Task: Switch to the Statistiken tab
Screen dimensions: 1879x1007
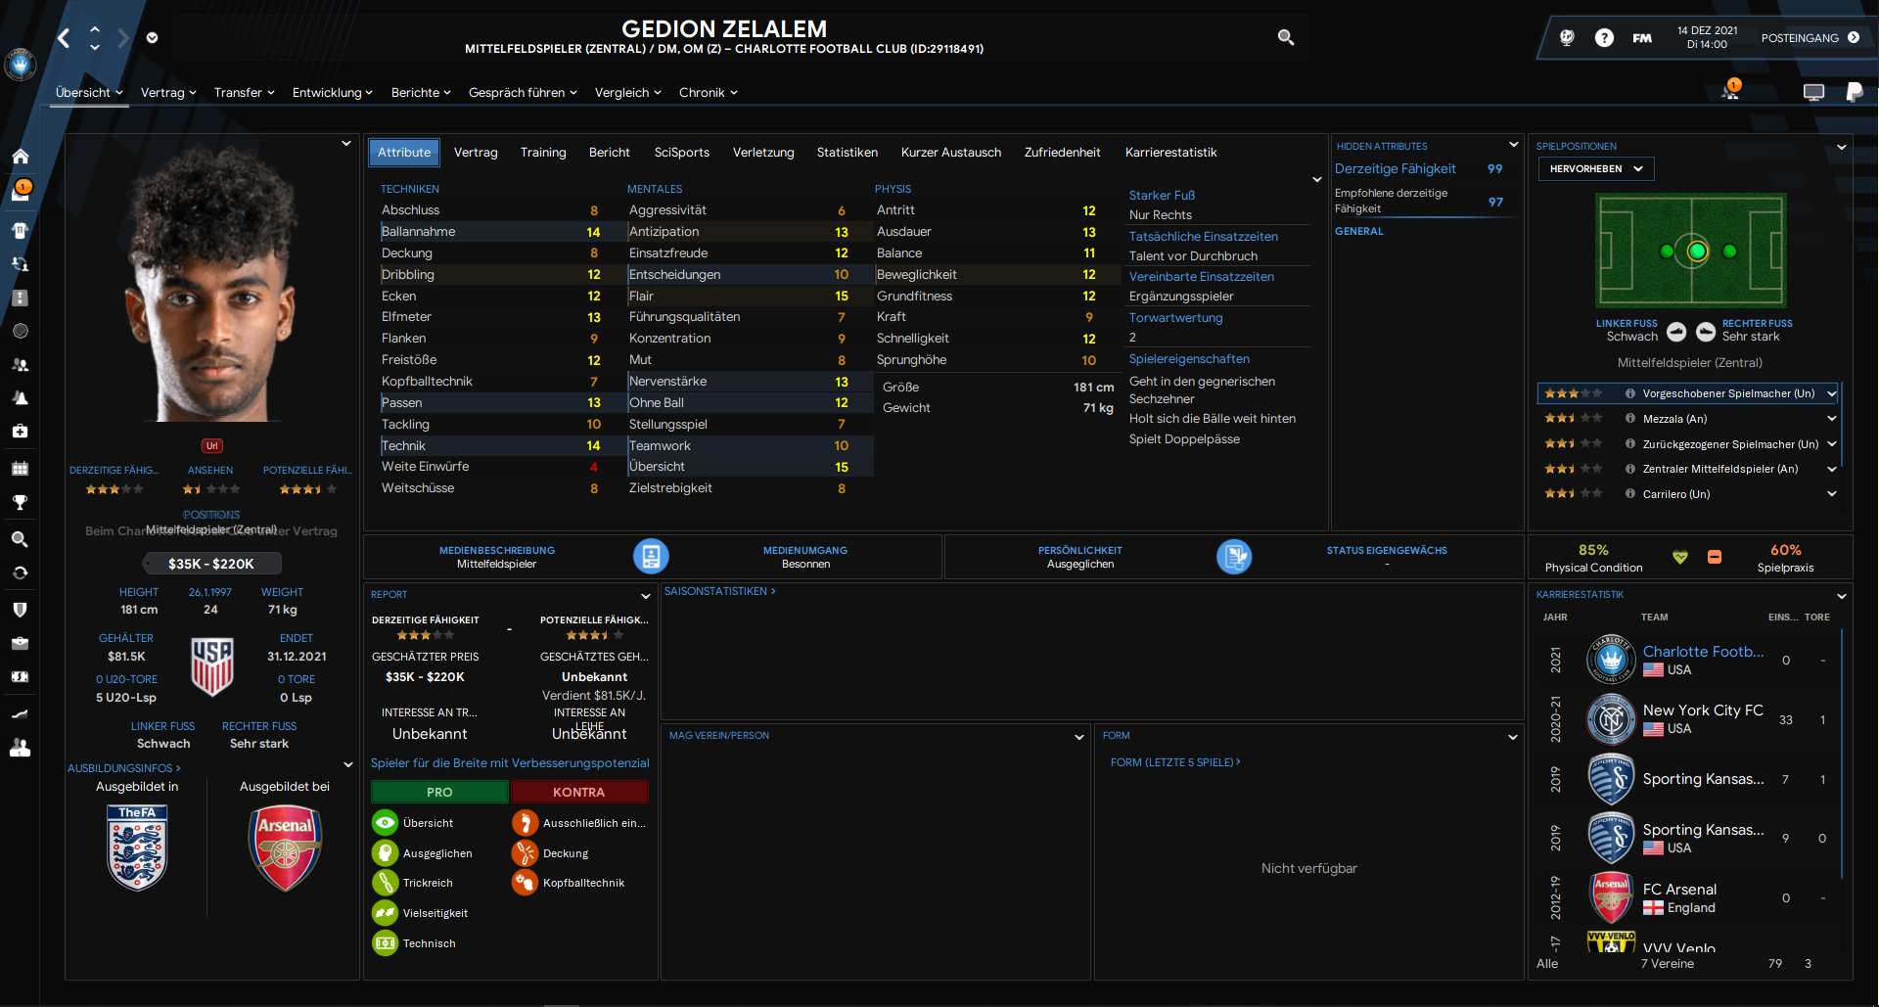Action: point(848,152)
